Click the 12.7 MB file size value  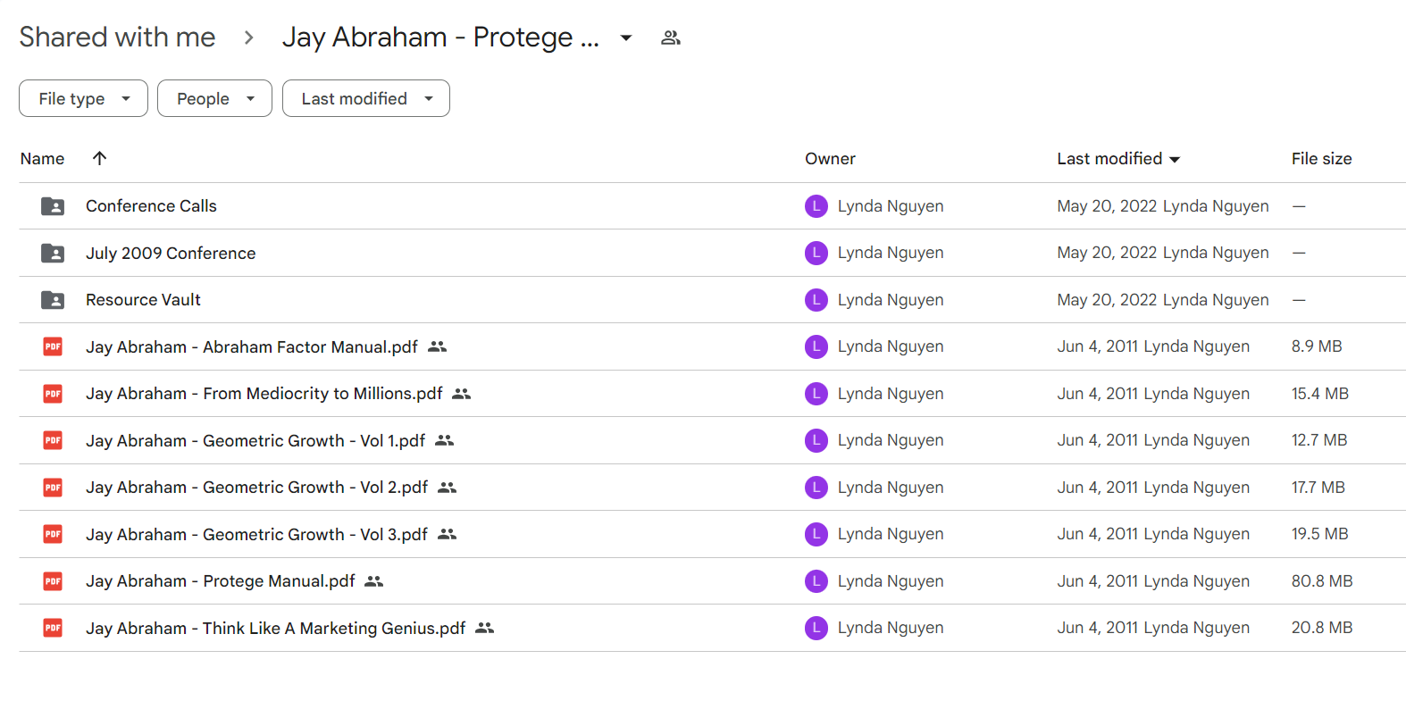tap(1319, 440)
